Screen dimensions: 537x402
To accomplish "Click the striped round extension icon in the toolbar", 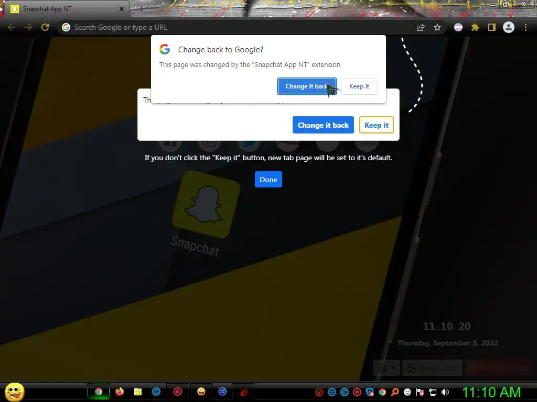I will 458,27.
